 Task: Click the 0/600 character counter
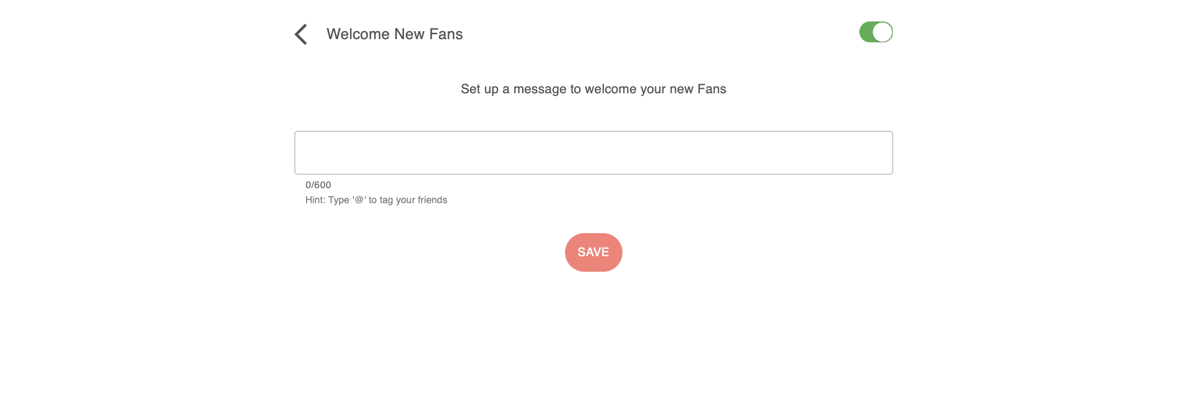(318, 185)
